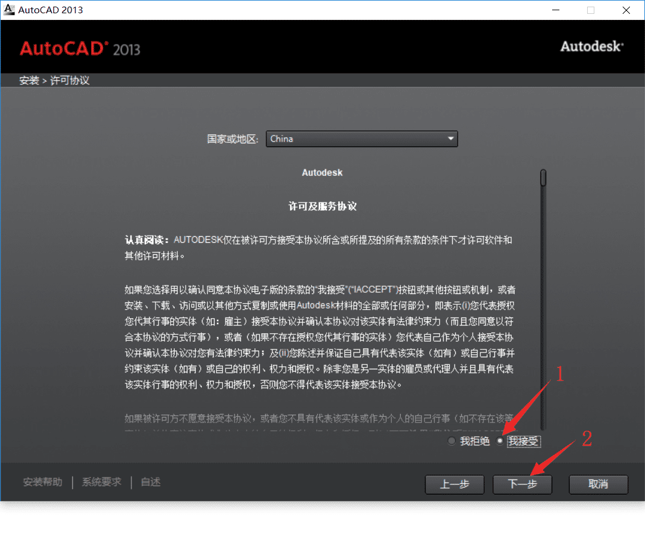Click the red AutoCAD 2013 logo
This screenshot has height=541, width=645.
coord(80,48)
